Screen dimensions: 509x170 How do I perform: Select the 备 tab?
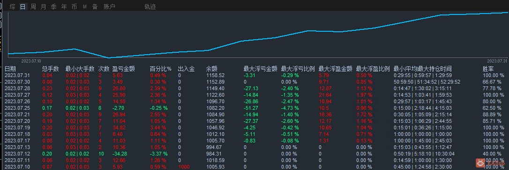point(95,7)
